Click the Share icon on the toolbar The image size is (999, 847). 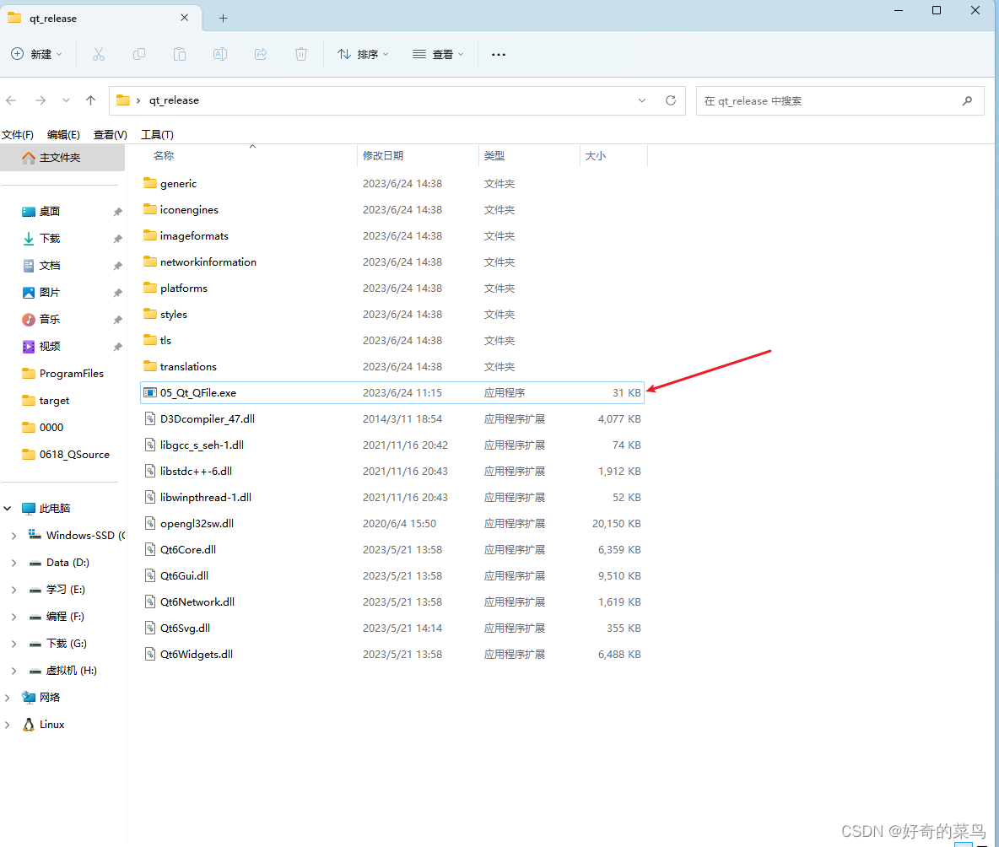tap(261, 54)
